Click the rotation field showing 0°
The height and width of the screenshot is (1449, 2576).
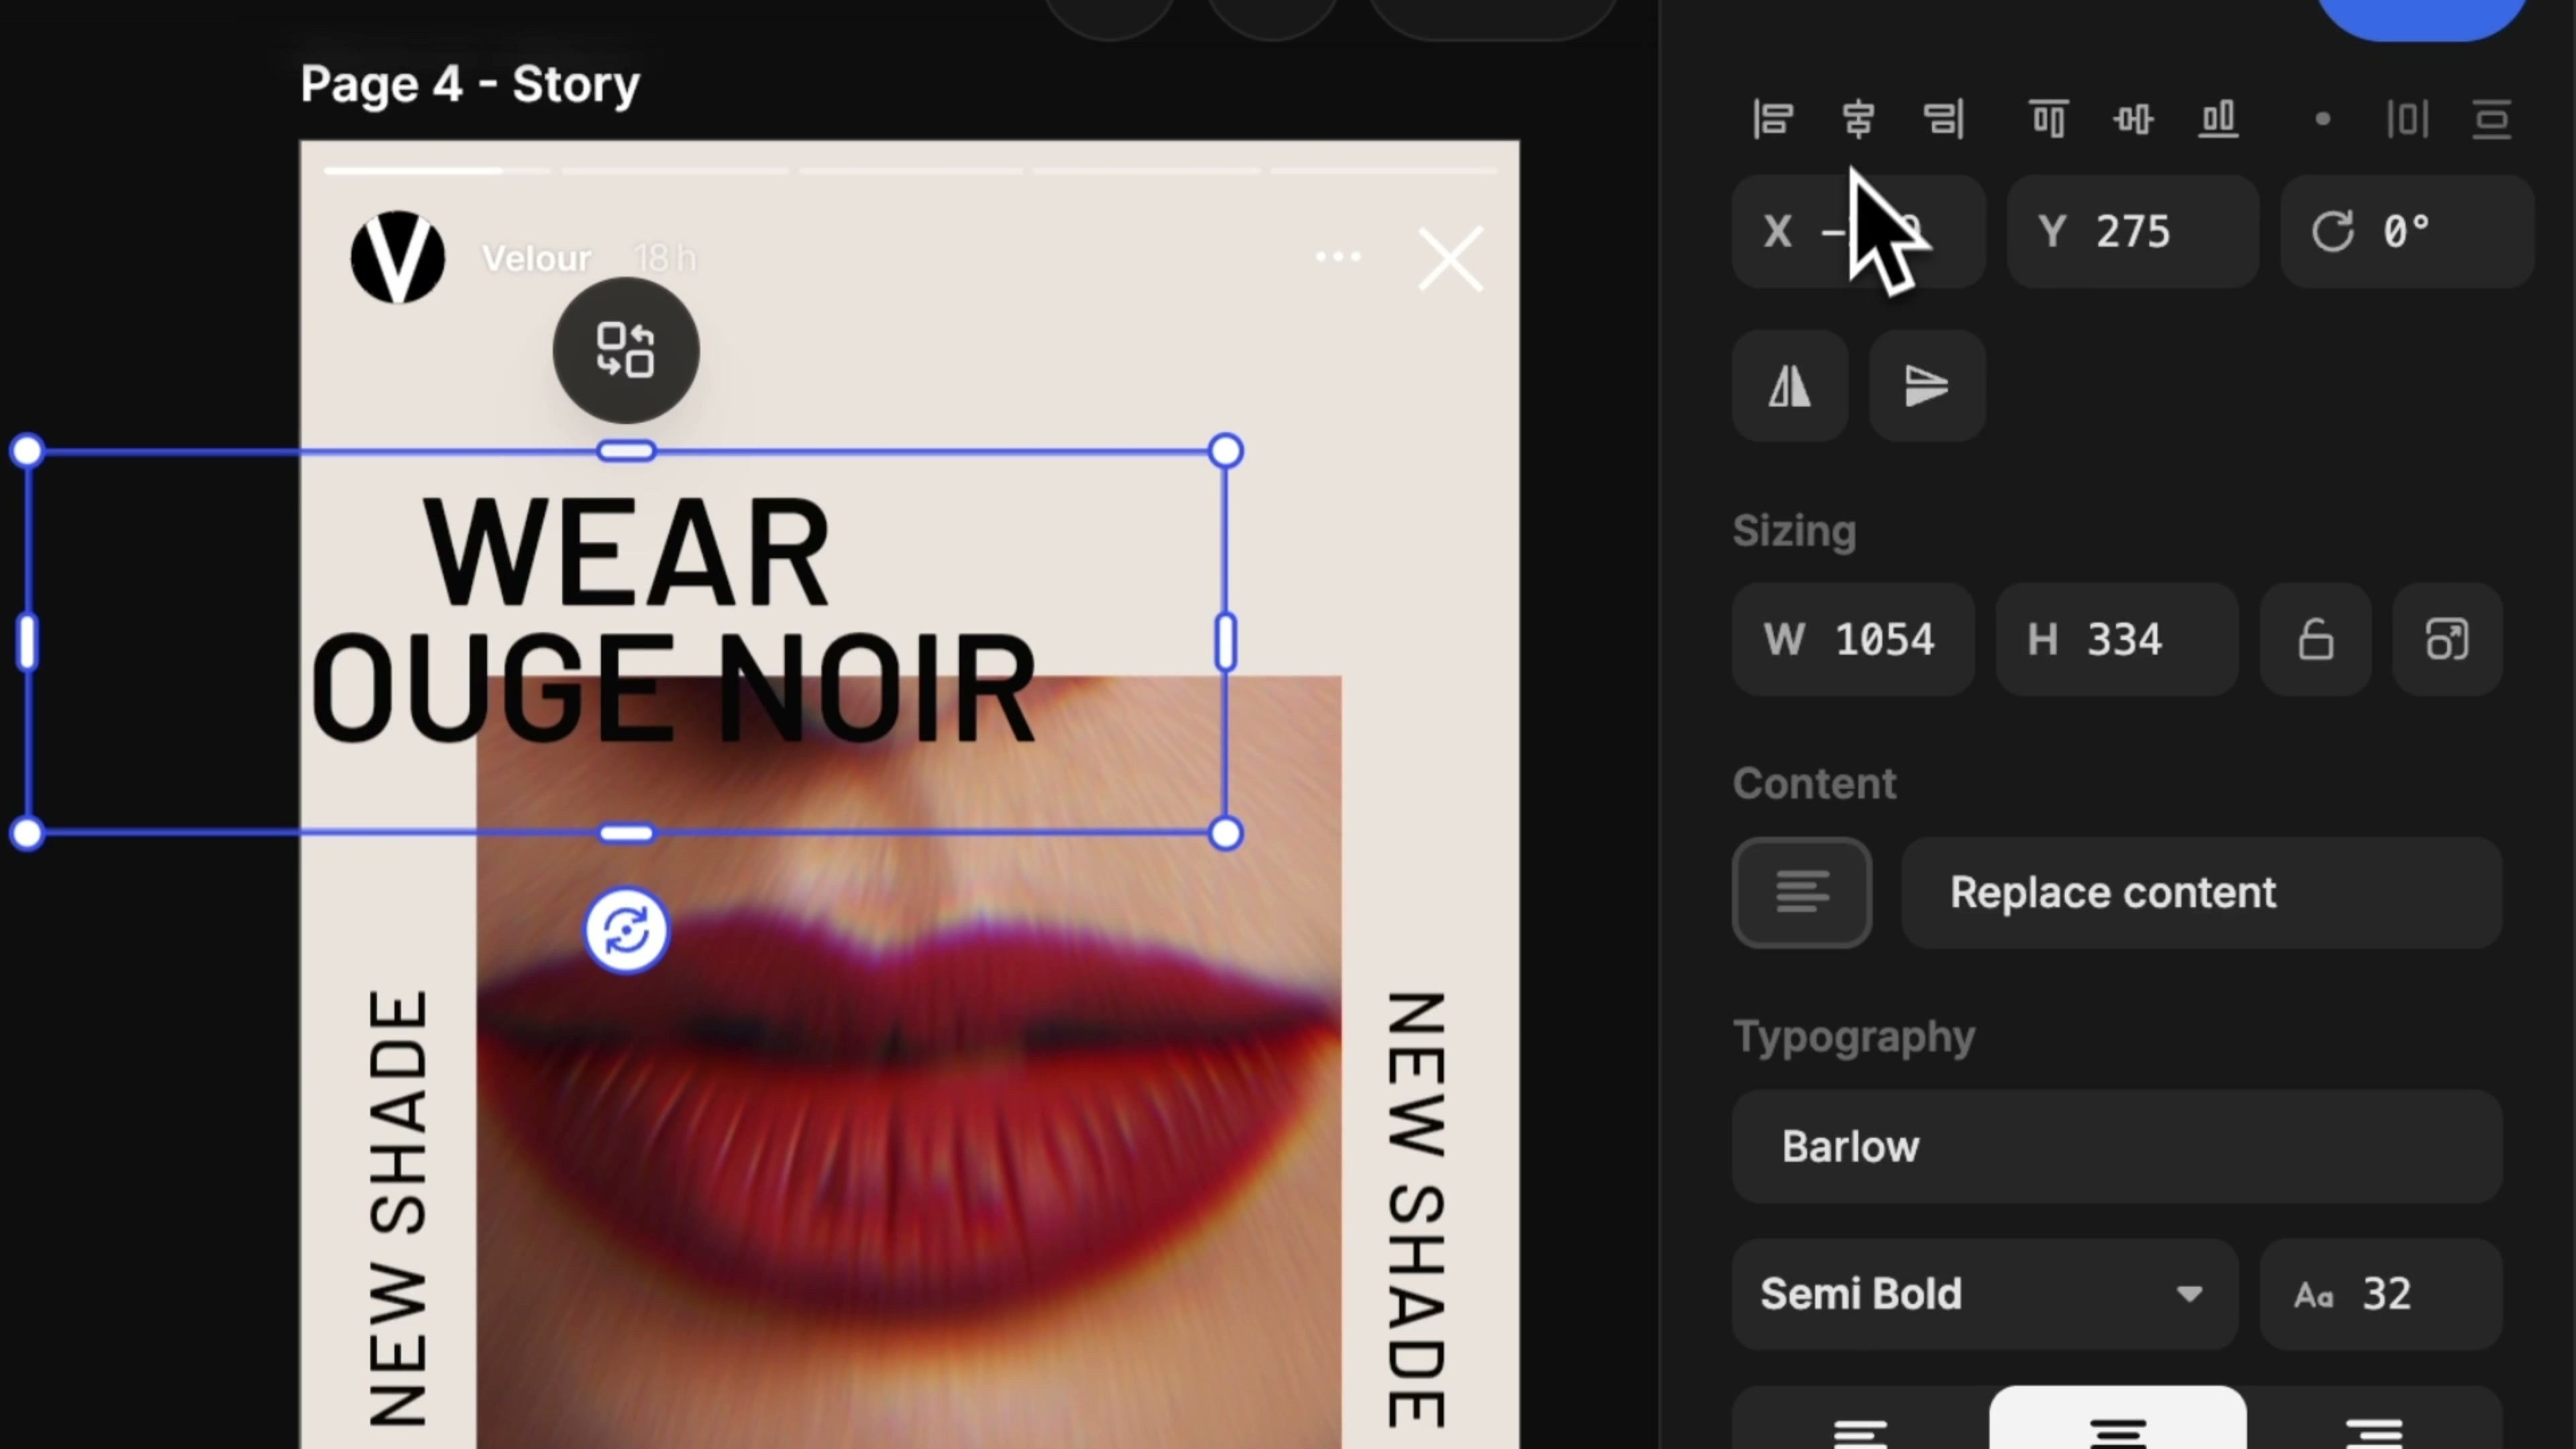[2407, 232]
